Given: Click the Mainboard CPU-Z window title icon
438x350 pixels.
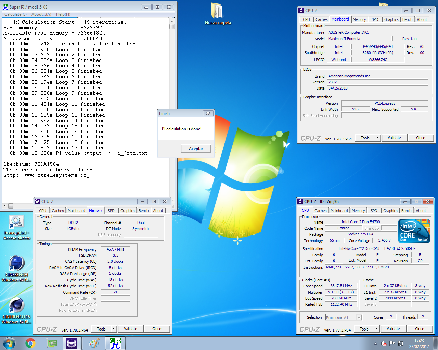Looking at the screenshot, I should [x=301, y=10].
